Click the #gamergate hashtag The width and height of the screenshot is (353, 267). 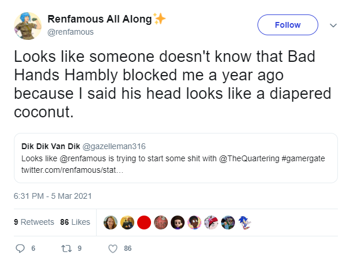point(303,158)
